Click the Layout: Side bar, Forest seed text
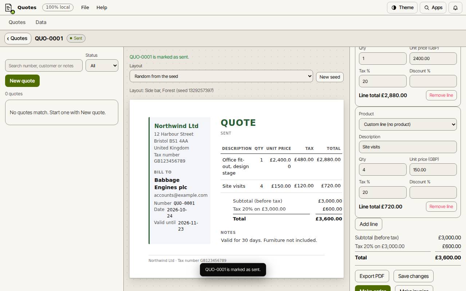The image size is (466, 291). click(171, 90)
